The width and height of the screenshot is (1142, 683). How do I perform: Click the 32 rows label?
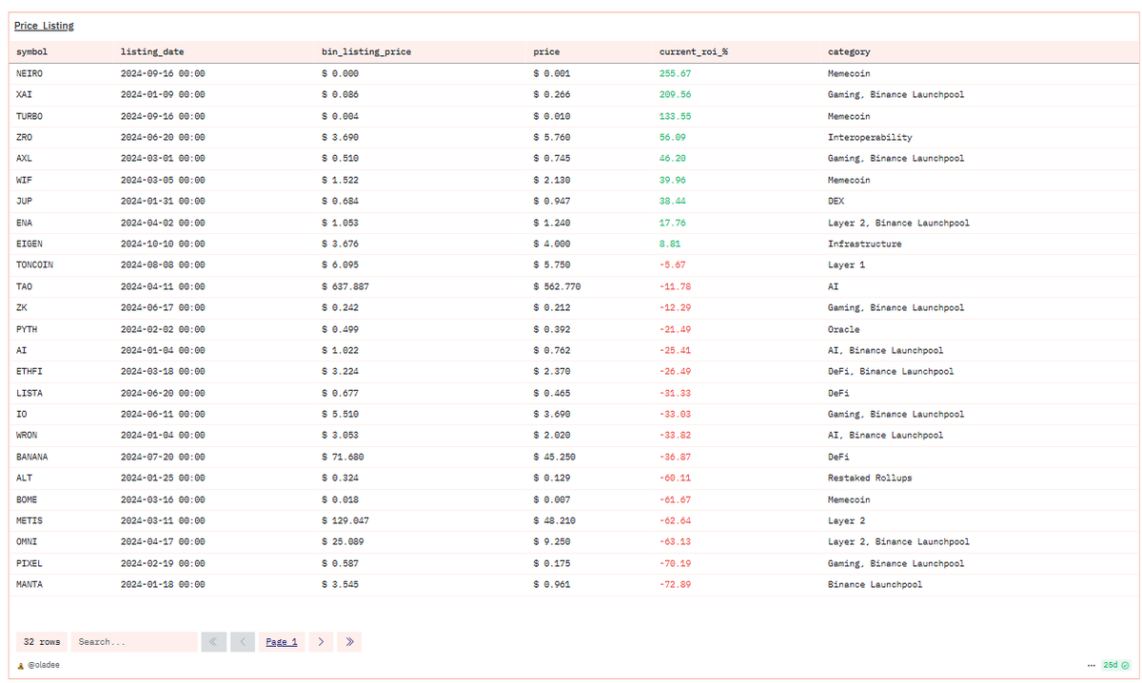point(42,642)
